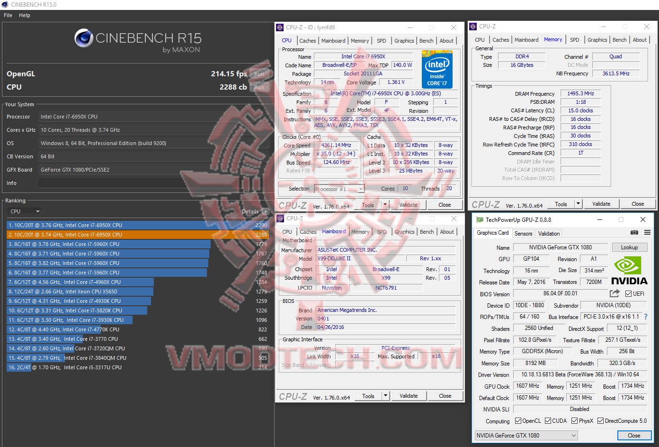Screen dimensions: 659x447
Task: Click Close in the Mainboard CPU-Z window
Action: pyautogui.click(x=445, y=396)
